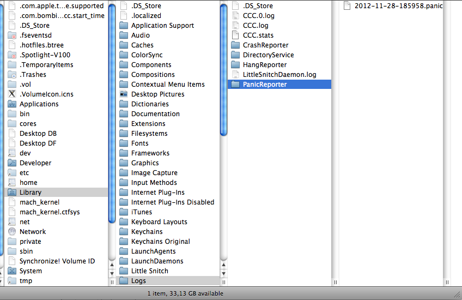
Task: Select the Keyboard Layouts folder
Action: [168, 222]
